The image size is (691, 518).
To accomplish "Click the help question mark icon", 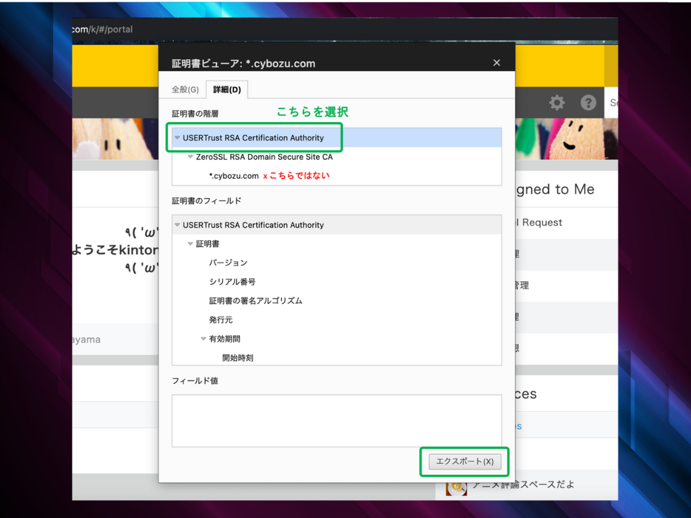I will click(x=589, y=102).
